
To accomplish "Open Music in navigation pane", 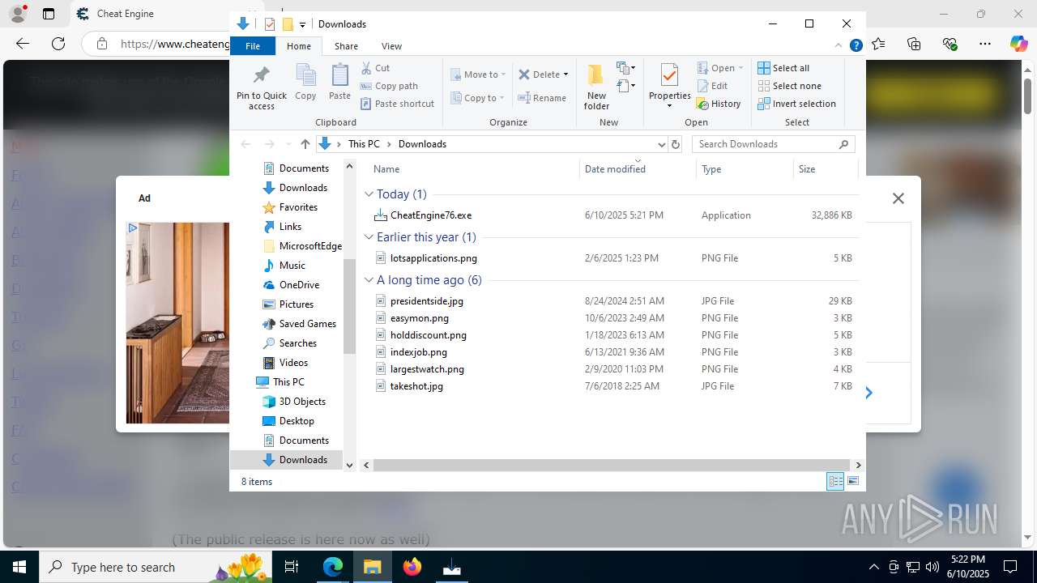I will coord(292,266).
